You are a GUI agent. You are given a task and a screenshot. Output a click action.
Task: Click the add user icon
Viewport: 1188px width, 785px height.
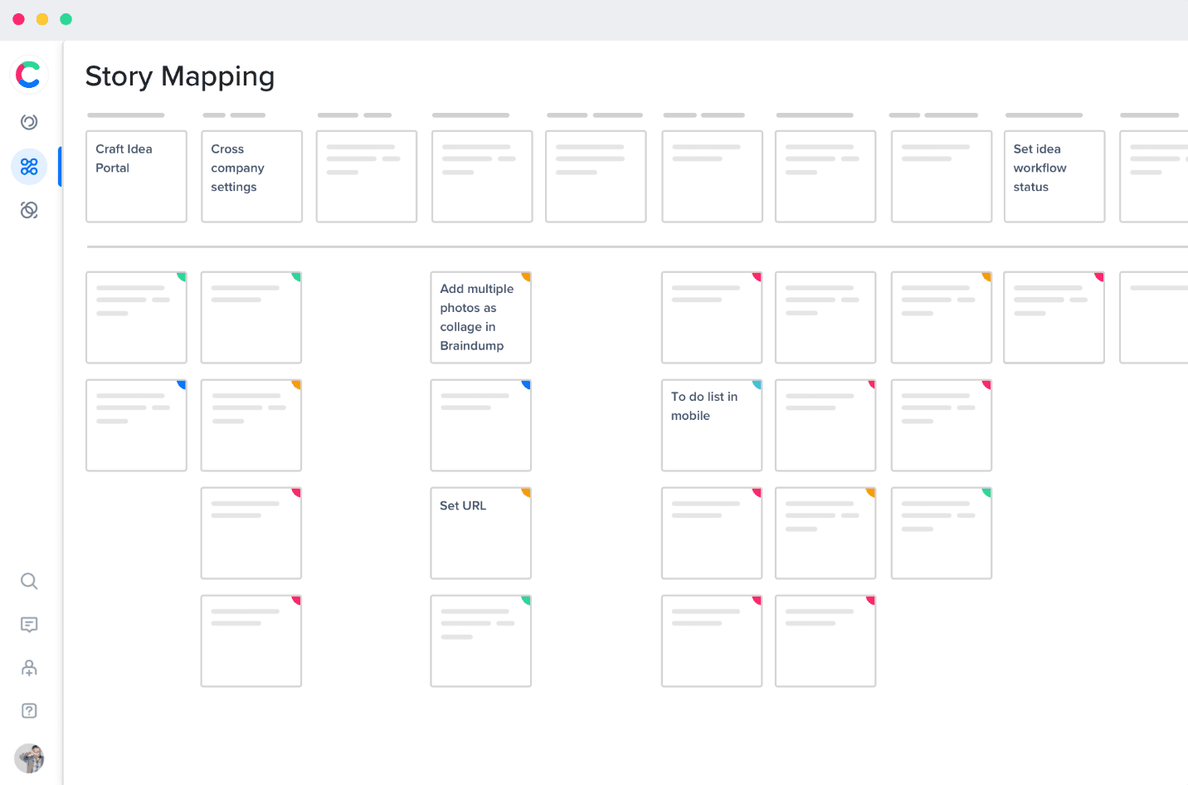click(x=29, y=668)
